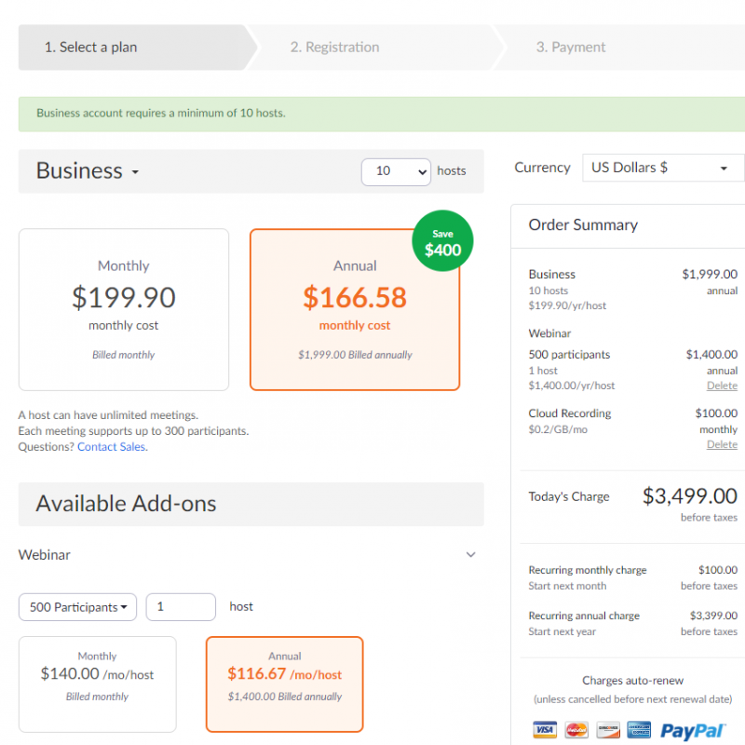Select the Annual $166.58 billing option
745x745 pixels.
355,310
